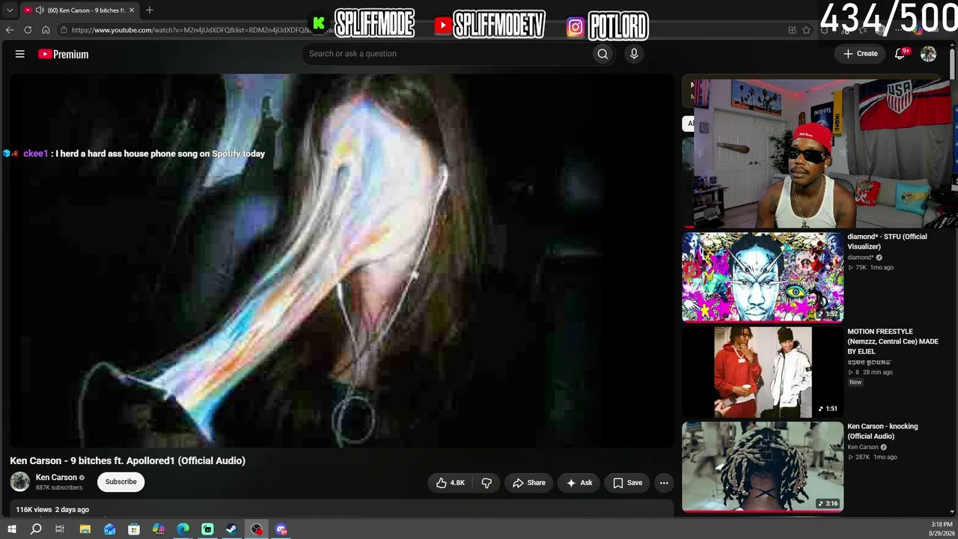
Task: Click the Create button
Action: click(861, 54)
